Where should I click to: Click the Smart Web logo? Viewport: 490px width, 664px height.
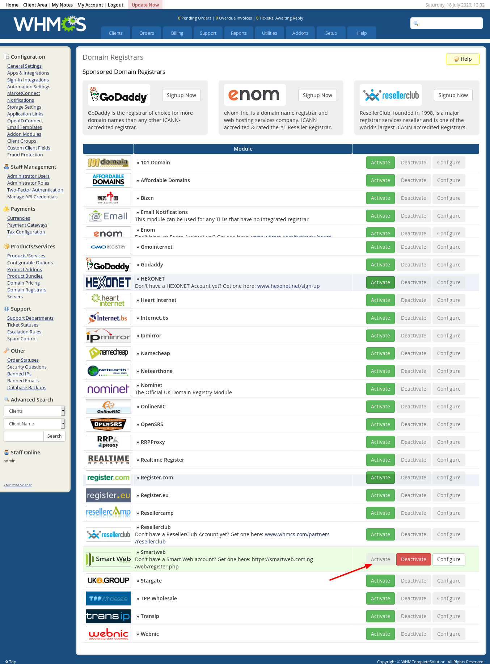pyautogui.click(x=108, y=559)
